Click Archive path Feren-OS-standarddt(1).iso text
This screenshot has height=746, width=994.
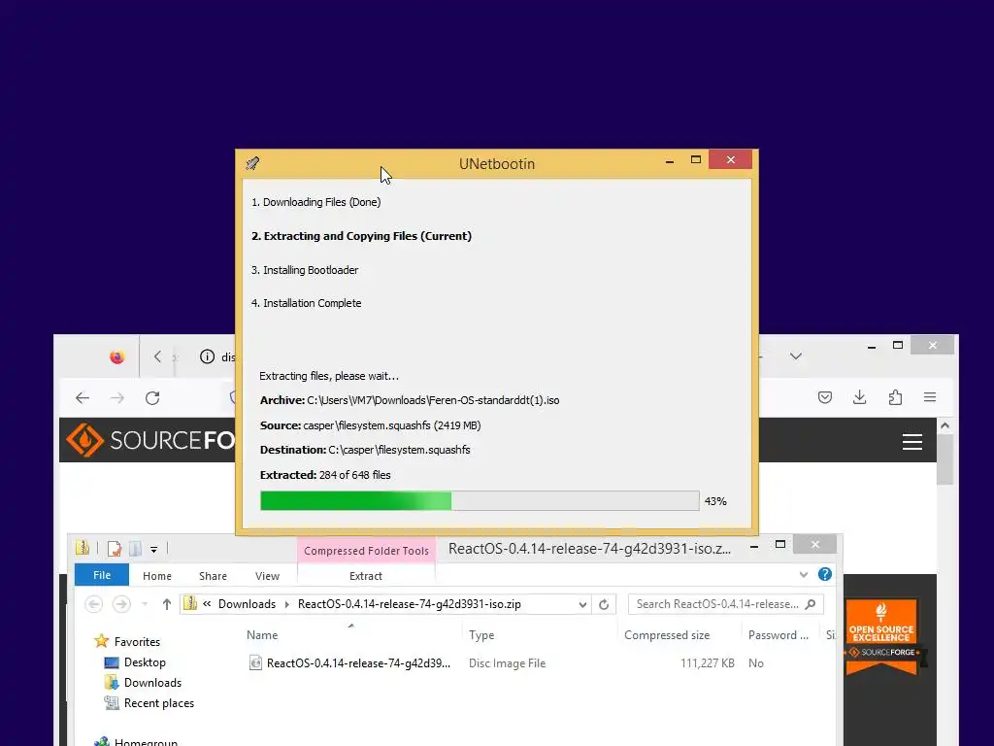tap(433, 400)
